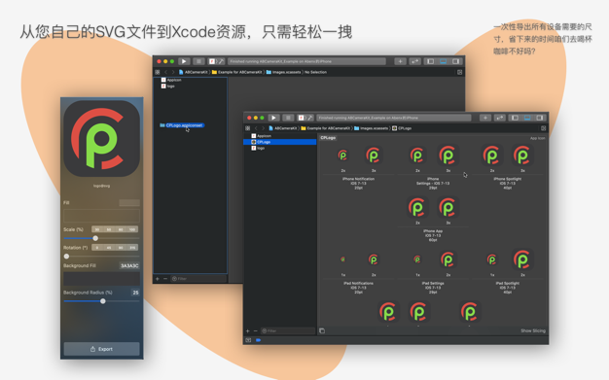The image size is (609, 380).
Task: Click activity status field in front Xcode window
Action: click(x=393, y=118)
